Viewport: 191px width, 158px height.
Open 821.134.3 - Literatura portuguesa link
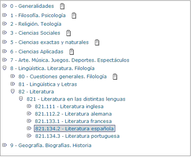77,136
